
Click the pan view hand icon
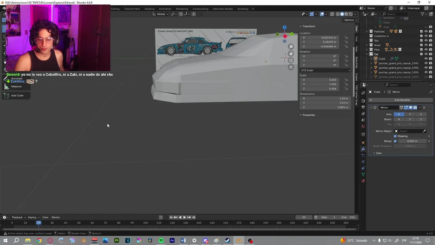pos(291,53)
